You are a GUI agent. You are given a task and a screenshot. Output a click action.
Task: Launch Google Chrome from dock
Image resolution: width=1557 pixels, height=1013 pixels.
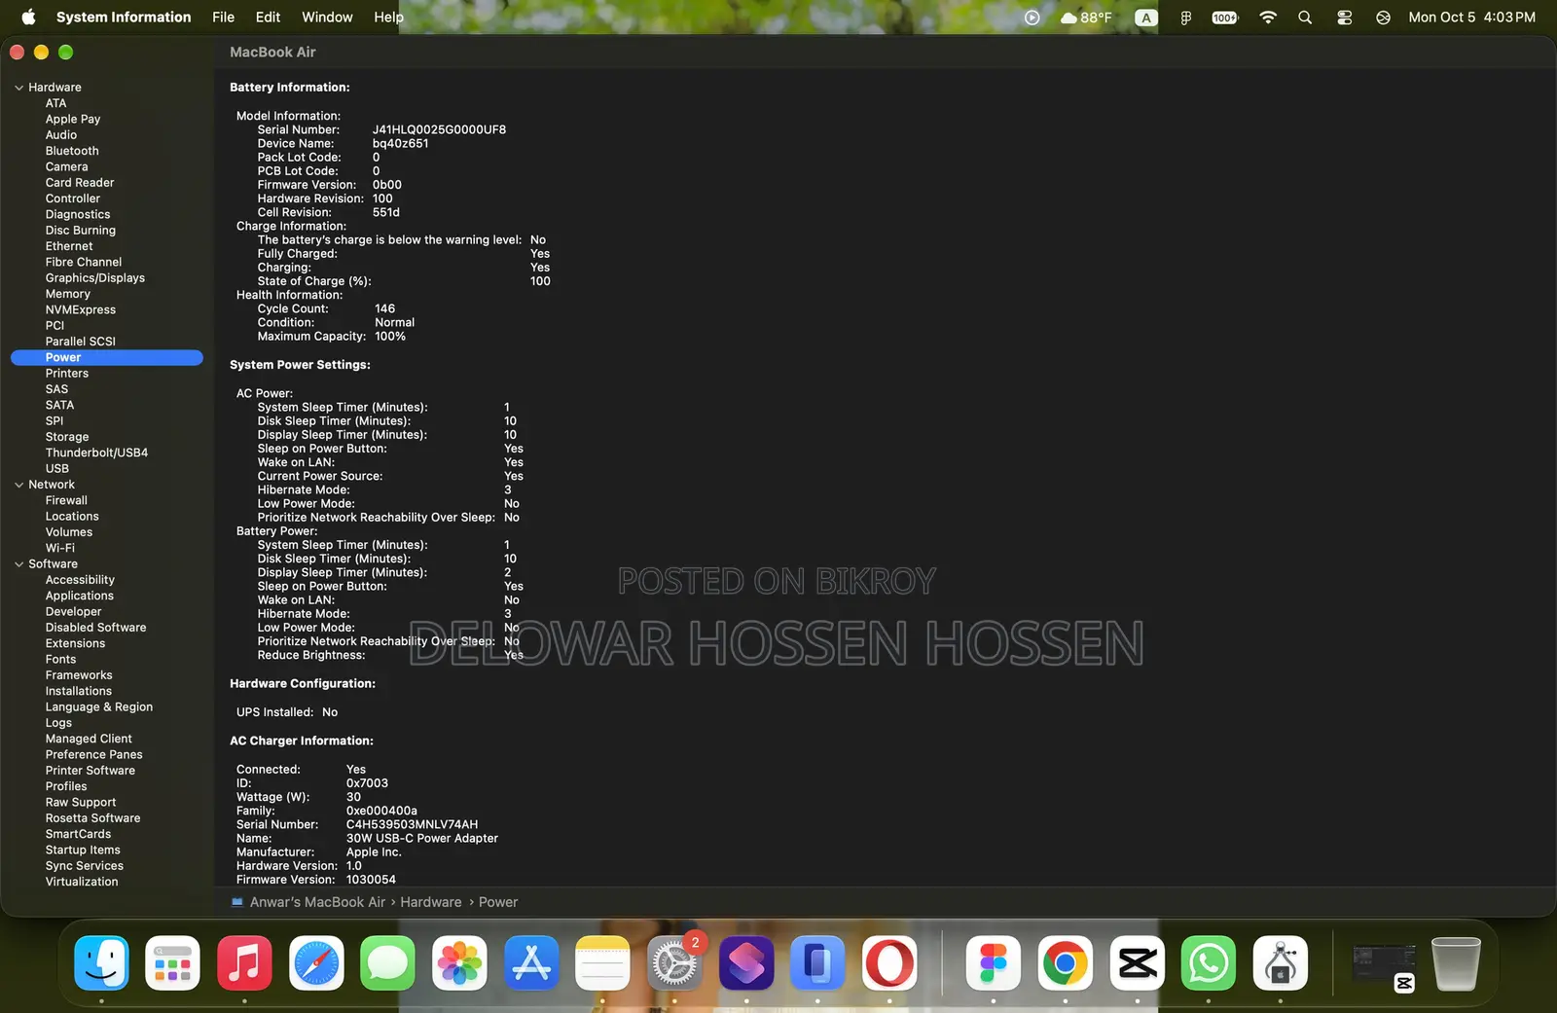tap(1066, 963)
